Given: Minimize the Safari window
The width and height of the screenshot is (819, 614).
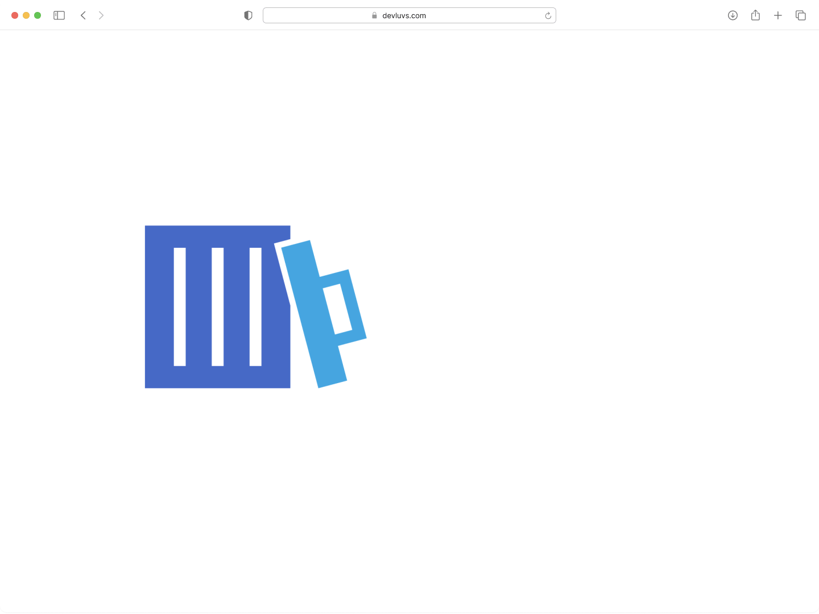Looking at the screenshot, I should 26,15.
